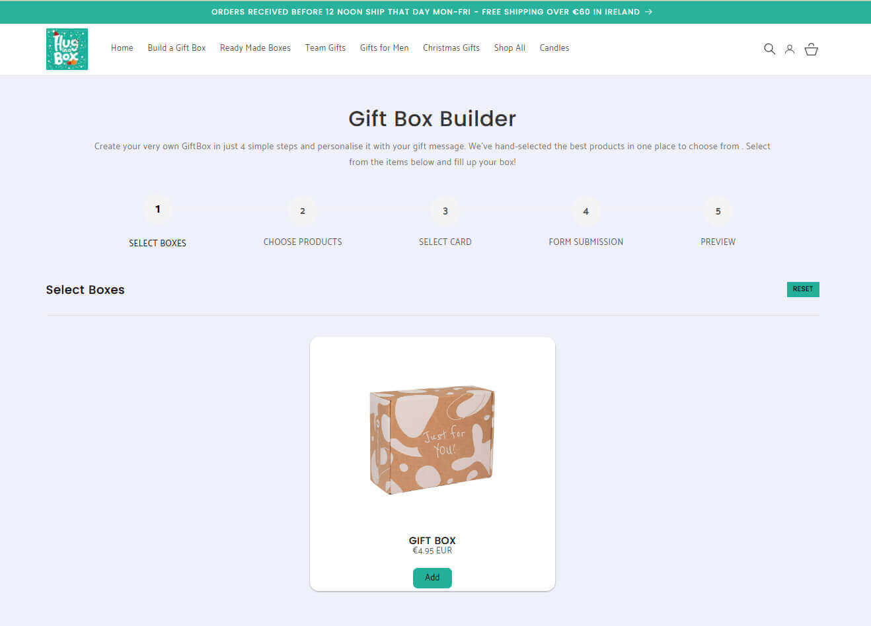Select Team Gifts in navigation
Image resolution: width=871 pixels, height=626 pixels.
click(325, 48)
